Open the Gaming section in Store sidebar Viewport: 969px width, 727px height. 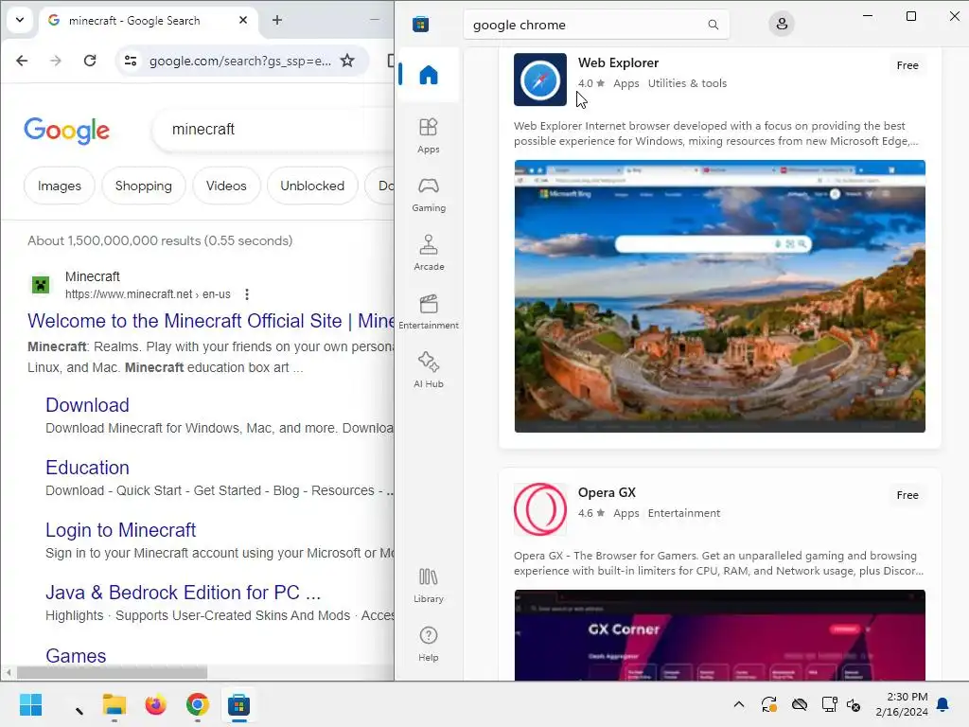tap(429, 195)
